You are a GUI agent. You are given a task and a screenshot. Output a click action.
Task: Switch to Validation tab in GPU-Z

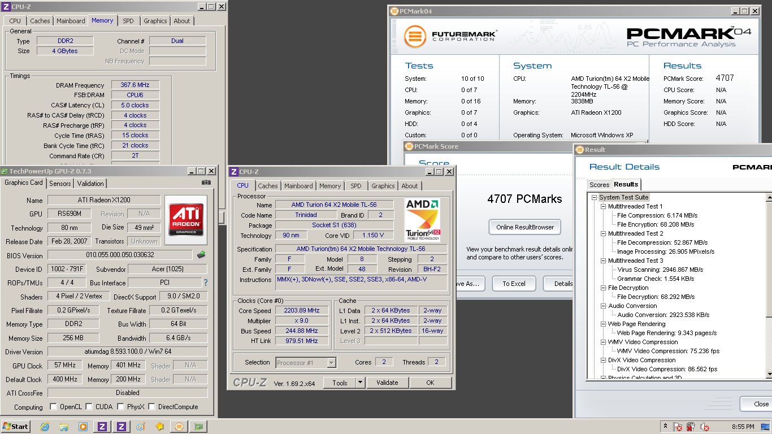(x=90, y=184)
